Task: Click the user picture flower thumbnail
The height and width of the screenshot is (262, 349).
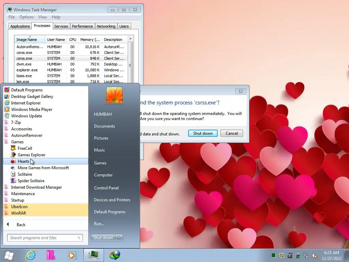Action: (115, 95)
